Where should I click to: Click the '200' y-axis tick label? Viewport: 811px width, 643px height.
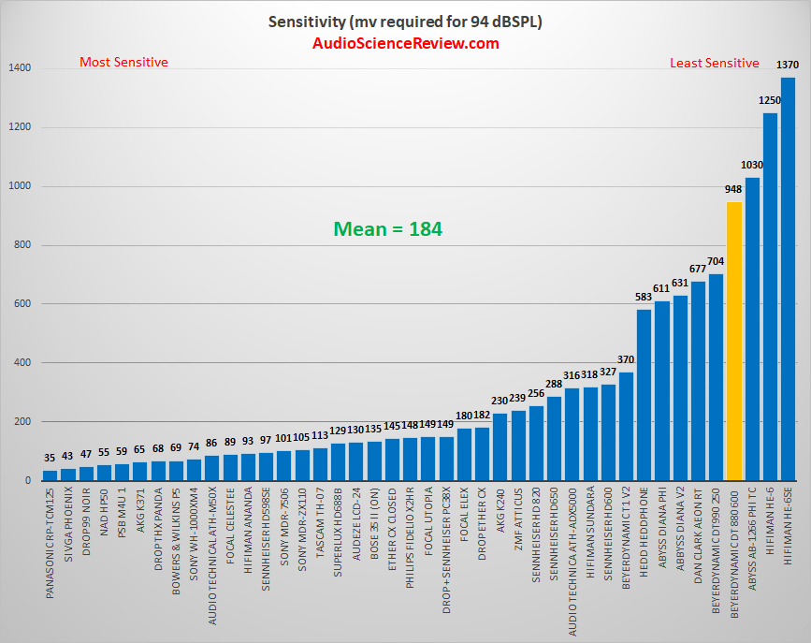(22, 421)
